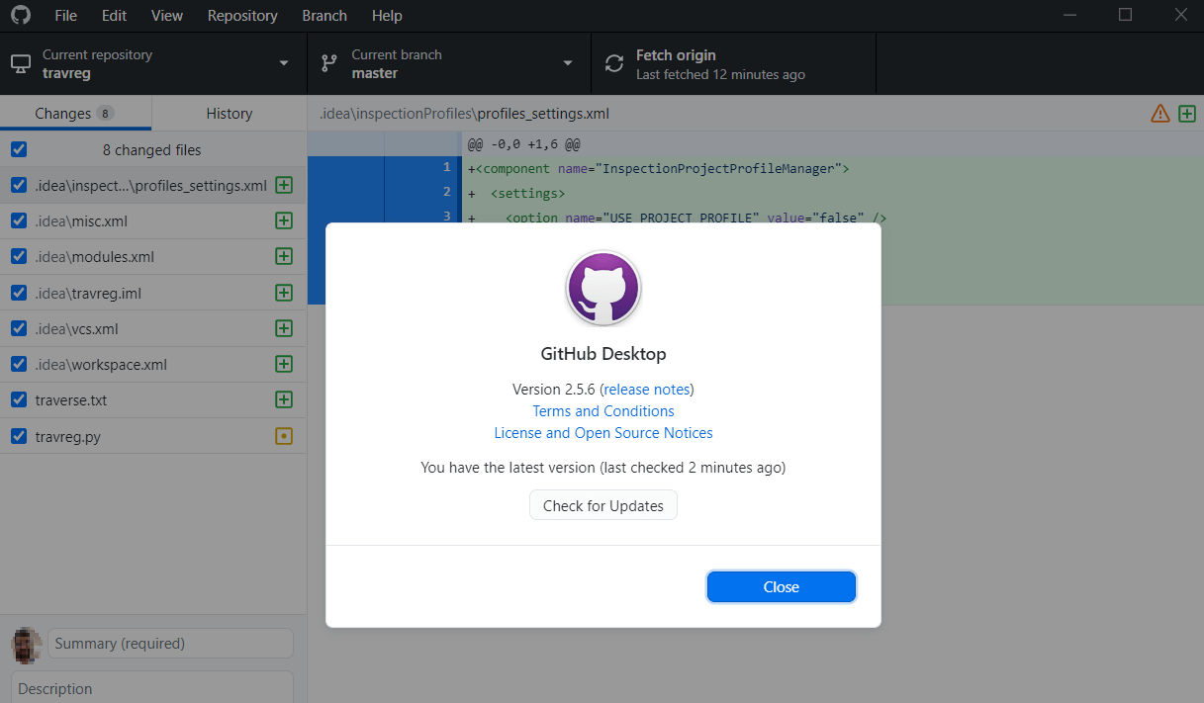Open the Current repository dropdown arrow
1204x703 pixels.
pos(284,63)
